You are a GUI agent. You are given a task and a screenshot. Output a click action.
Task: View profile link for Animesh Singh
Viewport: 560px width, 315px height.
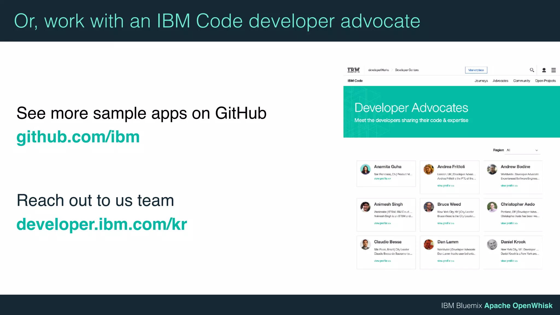382,223
